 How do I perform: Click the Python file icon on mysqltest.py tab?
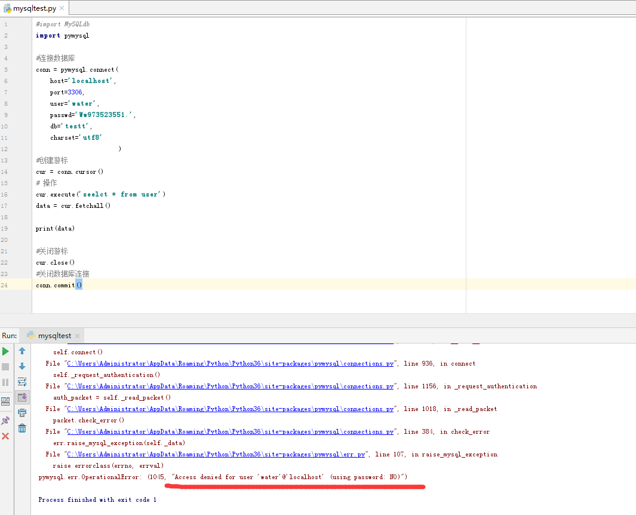coord(7,8)
